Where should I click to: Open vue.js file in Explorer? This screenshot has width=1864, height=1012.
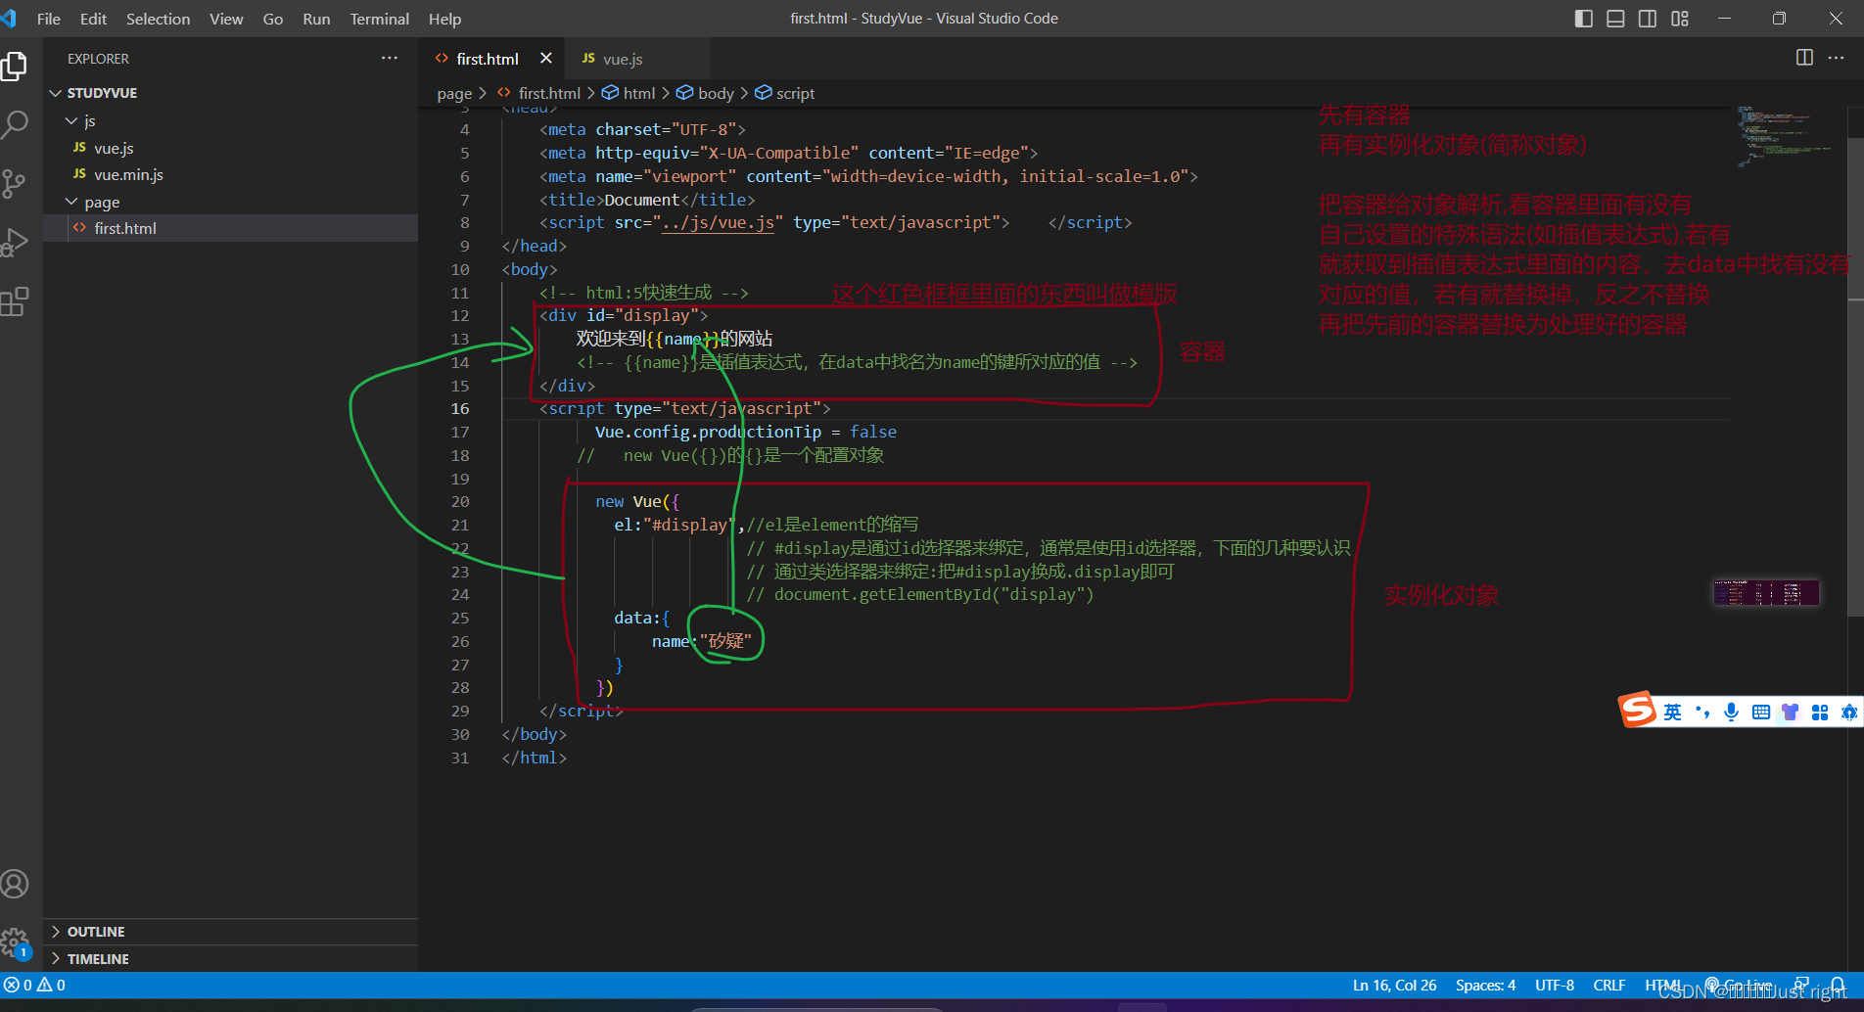pos(230,148)
